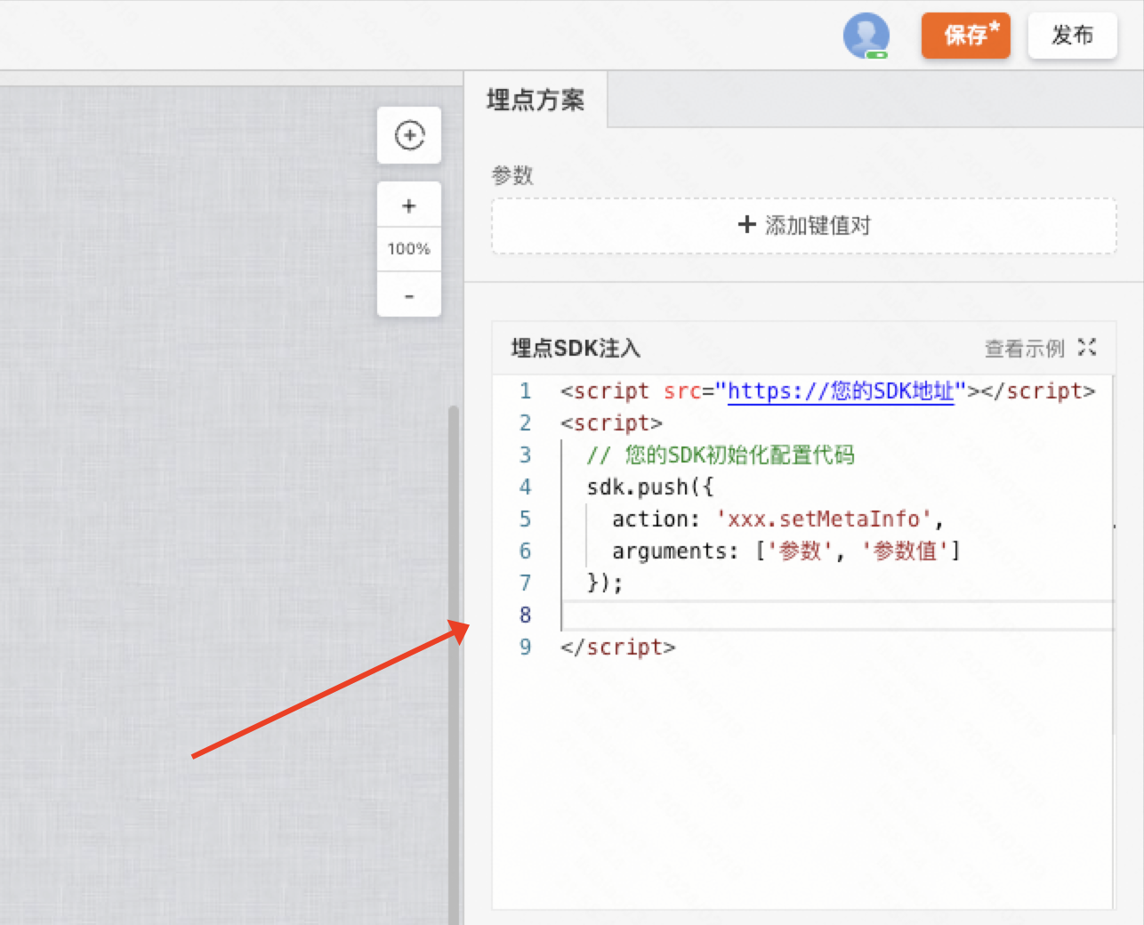Image resolution: width=1144 pixels, height=925 pixels.
Task: Save changes with the 保存 button
Action: [x=965, y=36]
